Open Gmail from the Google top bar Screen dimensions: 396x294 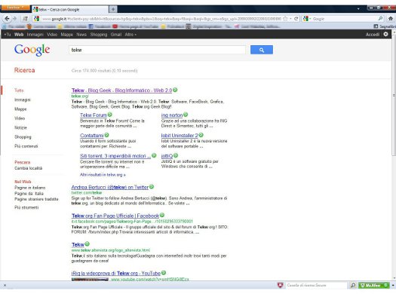click(x=116, y=35)
